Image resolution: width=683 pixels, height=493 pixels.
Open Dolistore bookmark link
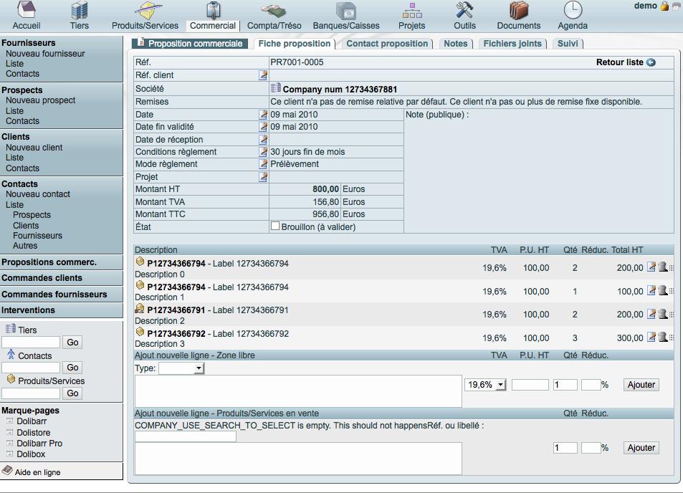(33, 433)
